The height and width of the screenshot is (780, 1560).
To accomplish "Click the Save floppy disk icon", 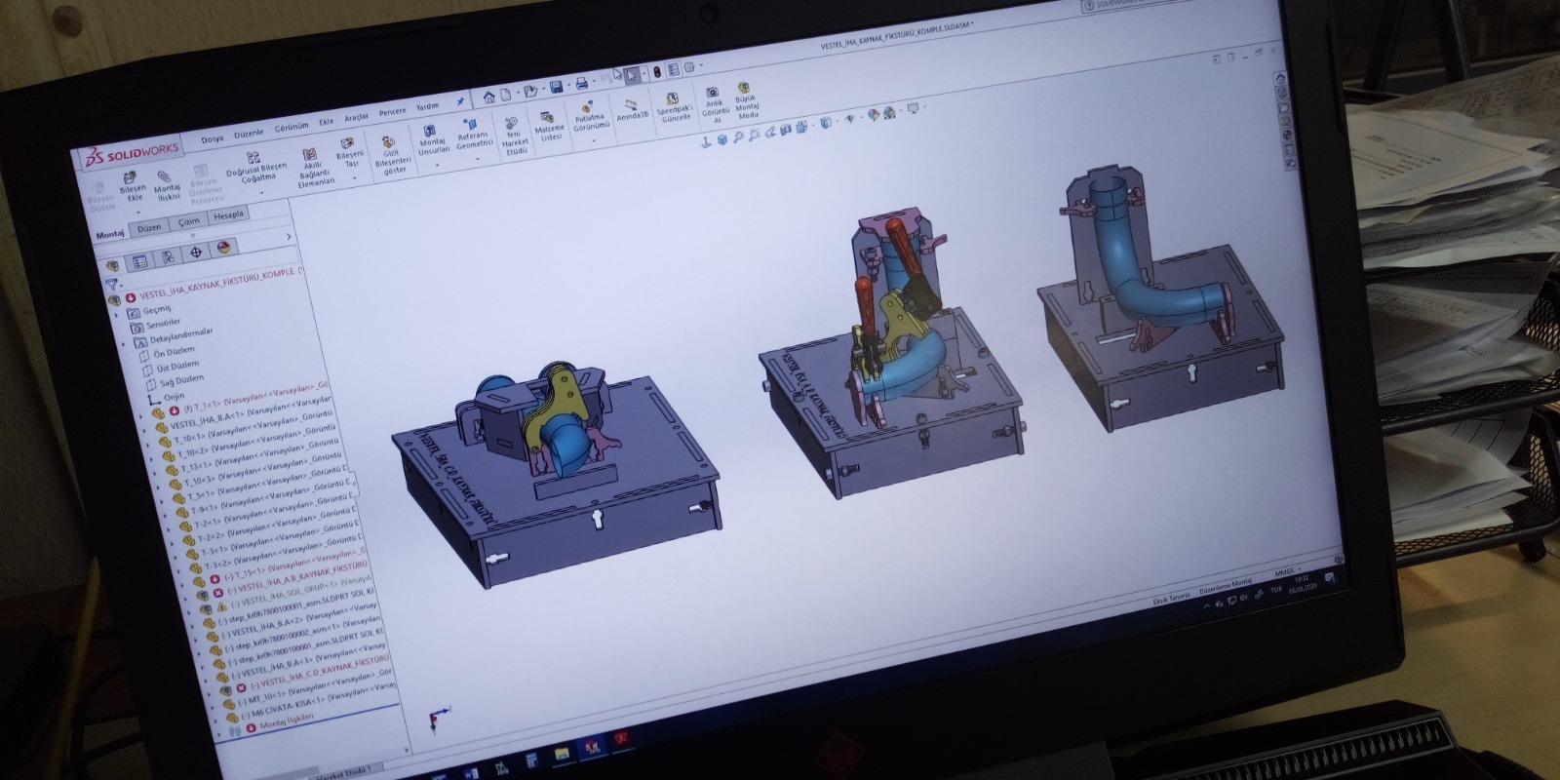I will (x=556, y=88).
